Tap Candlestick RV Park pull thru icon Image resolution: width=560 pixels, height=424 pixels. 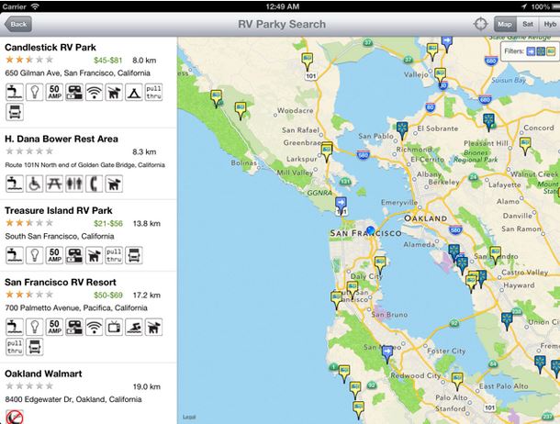pyautogui.click(x=153, y=92)
